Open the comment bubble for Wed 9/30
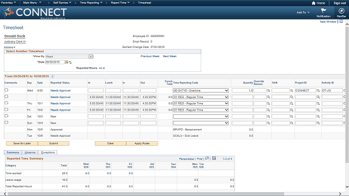The image size is (349, 196). [7, 90]
